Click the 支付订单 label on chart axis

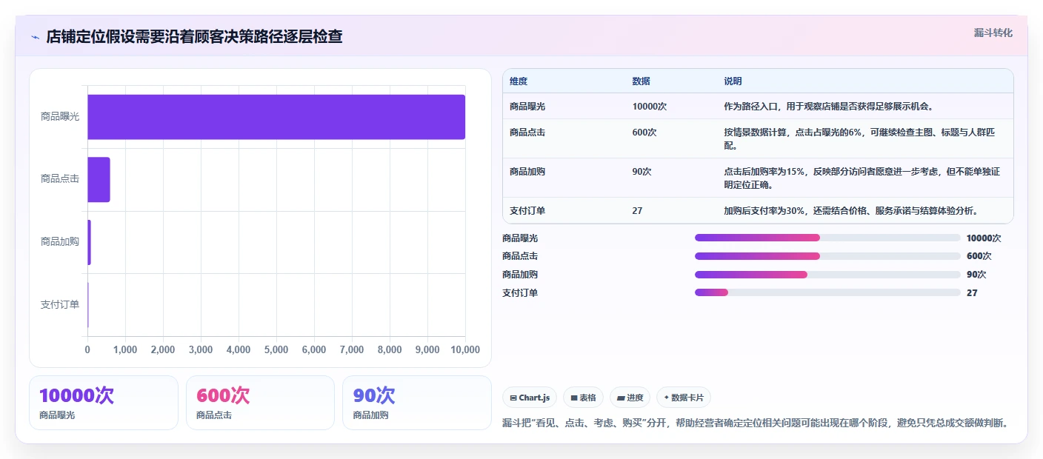pyautogui.click(x=60, y=304)
